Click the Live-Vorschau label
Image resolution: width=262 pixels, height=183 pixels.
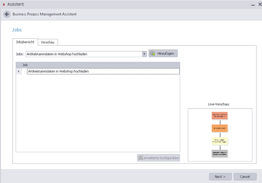click(219, 104)
